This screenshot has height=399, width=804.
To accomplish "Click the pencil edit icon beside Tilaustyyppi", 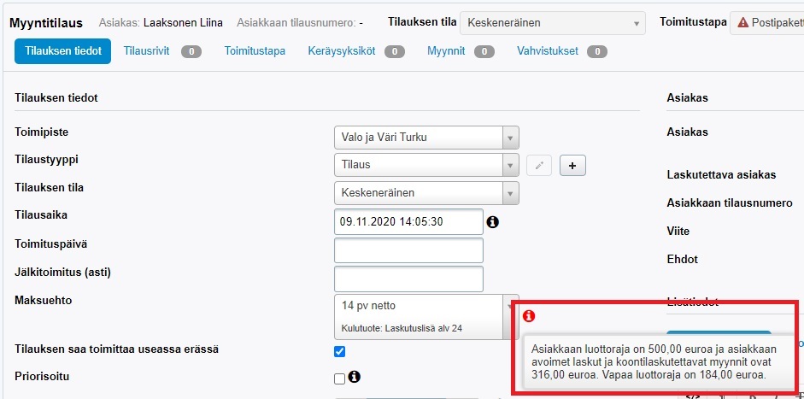I will pyautogui.click(x=538, y=165).
